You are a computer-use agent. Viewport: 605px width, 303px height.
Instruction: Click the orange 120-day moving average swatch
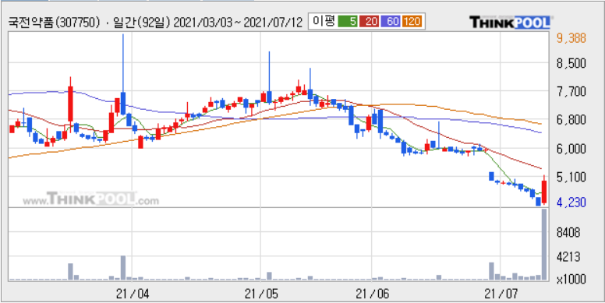(x=413, y=22)
